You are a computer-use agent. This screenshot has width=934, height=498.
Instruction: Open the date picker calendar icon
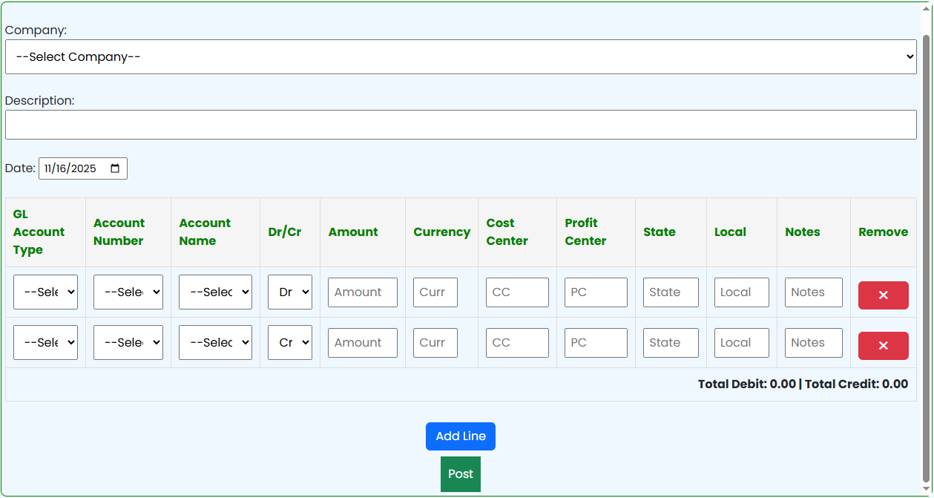115,168
